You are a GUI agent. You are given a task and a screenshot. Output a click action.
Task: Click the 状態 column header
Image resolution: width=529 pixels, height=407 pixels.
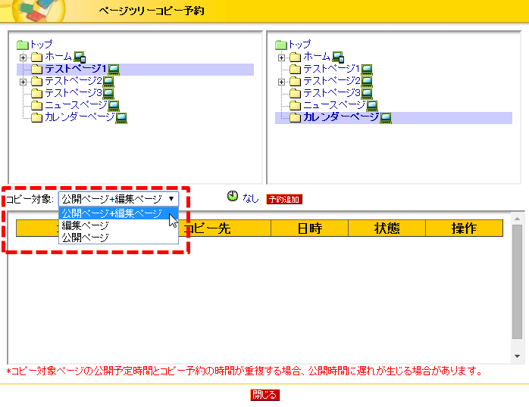tap(387, 228)
